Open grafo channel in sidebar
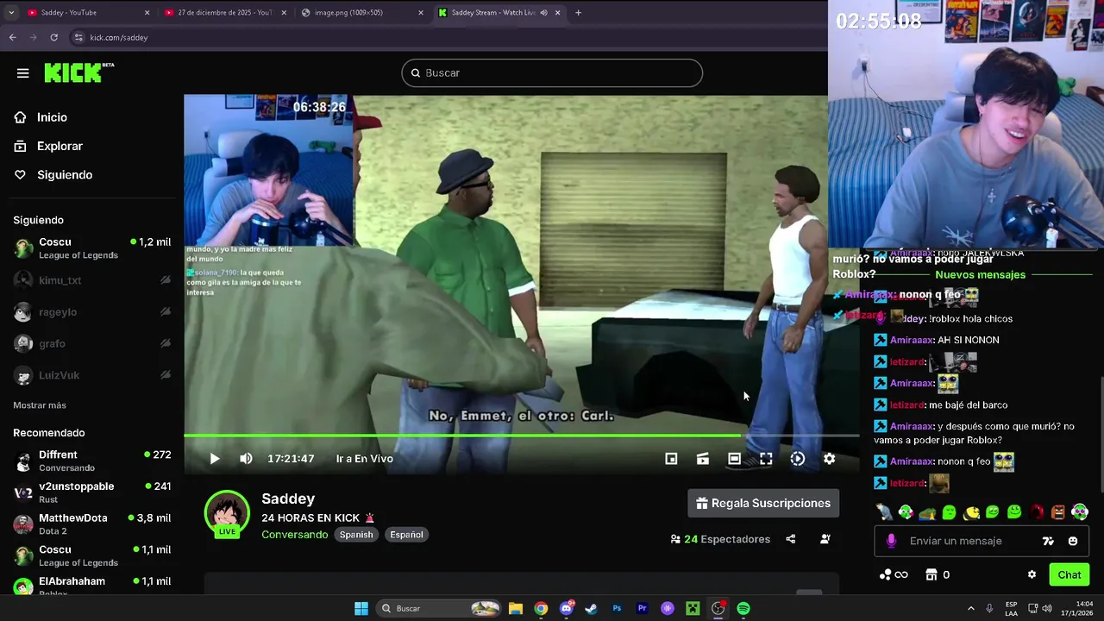1104x621 pixels. pos(92,343)
